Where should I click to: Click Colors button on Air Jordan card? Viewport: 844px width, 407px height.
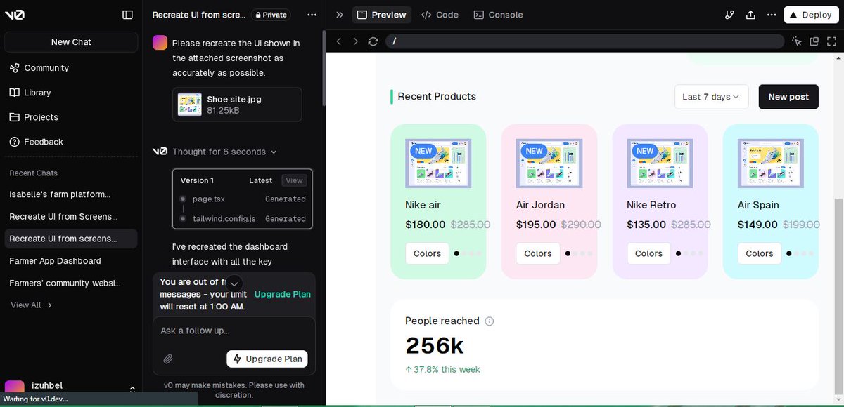(x=538, y=253)
